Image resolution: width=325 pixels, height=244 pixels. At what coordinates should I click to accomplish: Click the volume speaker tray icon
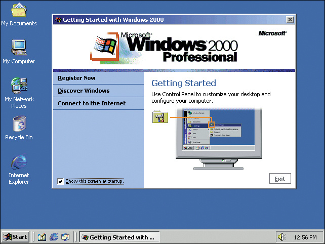point(281,237)
